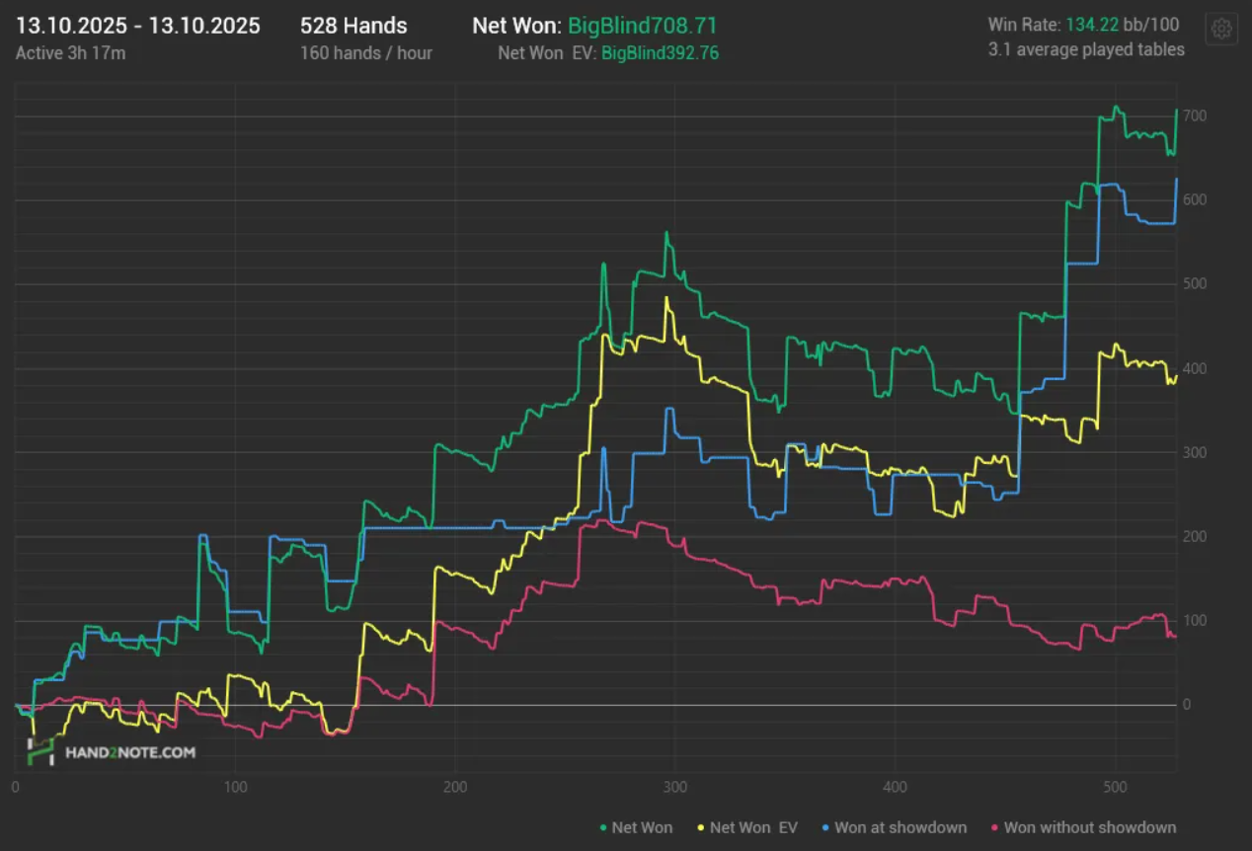Hide the Won without showdown line

pos(1082,827)
